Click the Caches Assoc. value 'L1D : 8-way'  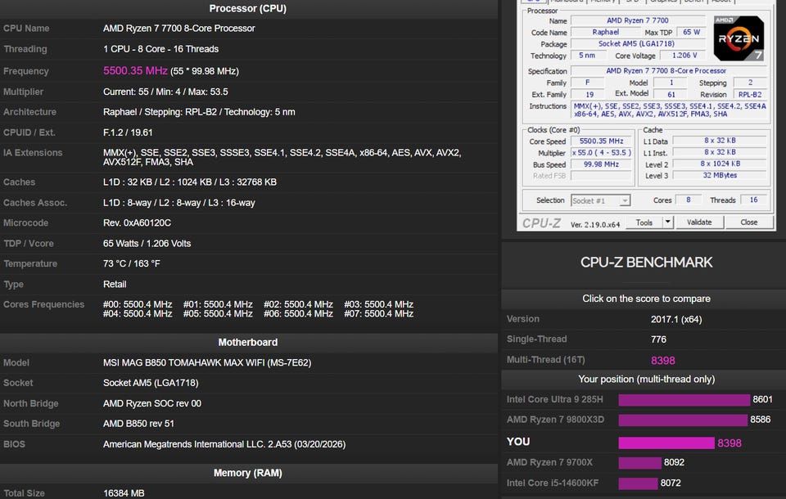[x=179, y=203]
